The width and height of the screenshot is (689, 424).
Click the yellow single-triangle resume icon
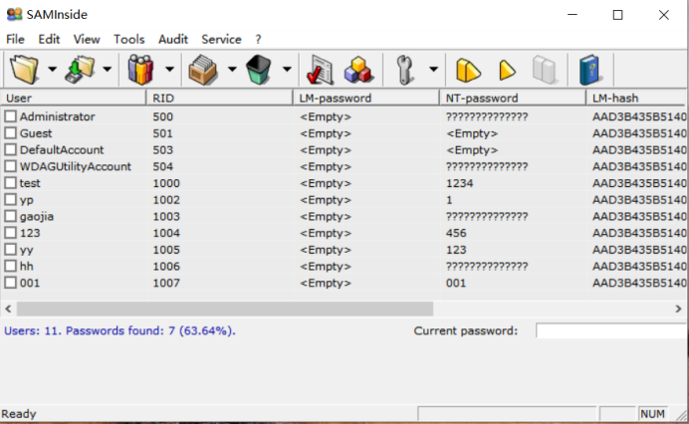click(x=507, y=71)
